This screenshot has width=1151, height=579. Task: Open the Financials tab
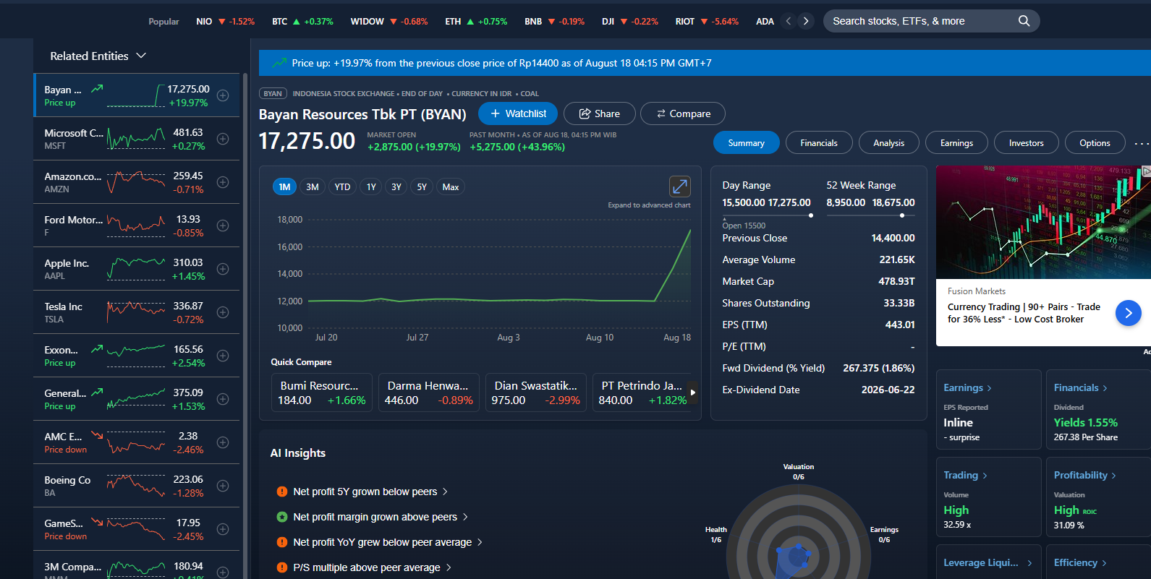point(819,143)
